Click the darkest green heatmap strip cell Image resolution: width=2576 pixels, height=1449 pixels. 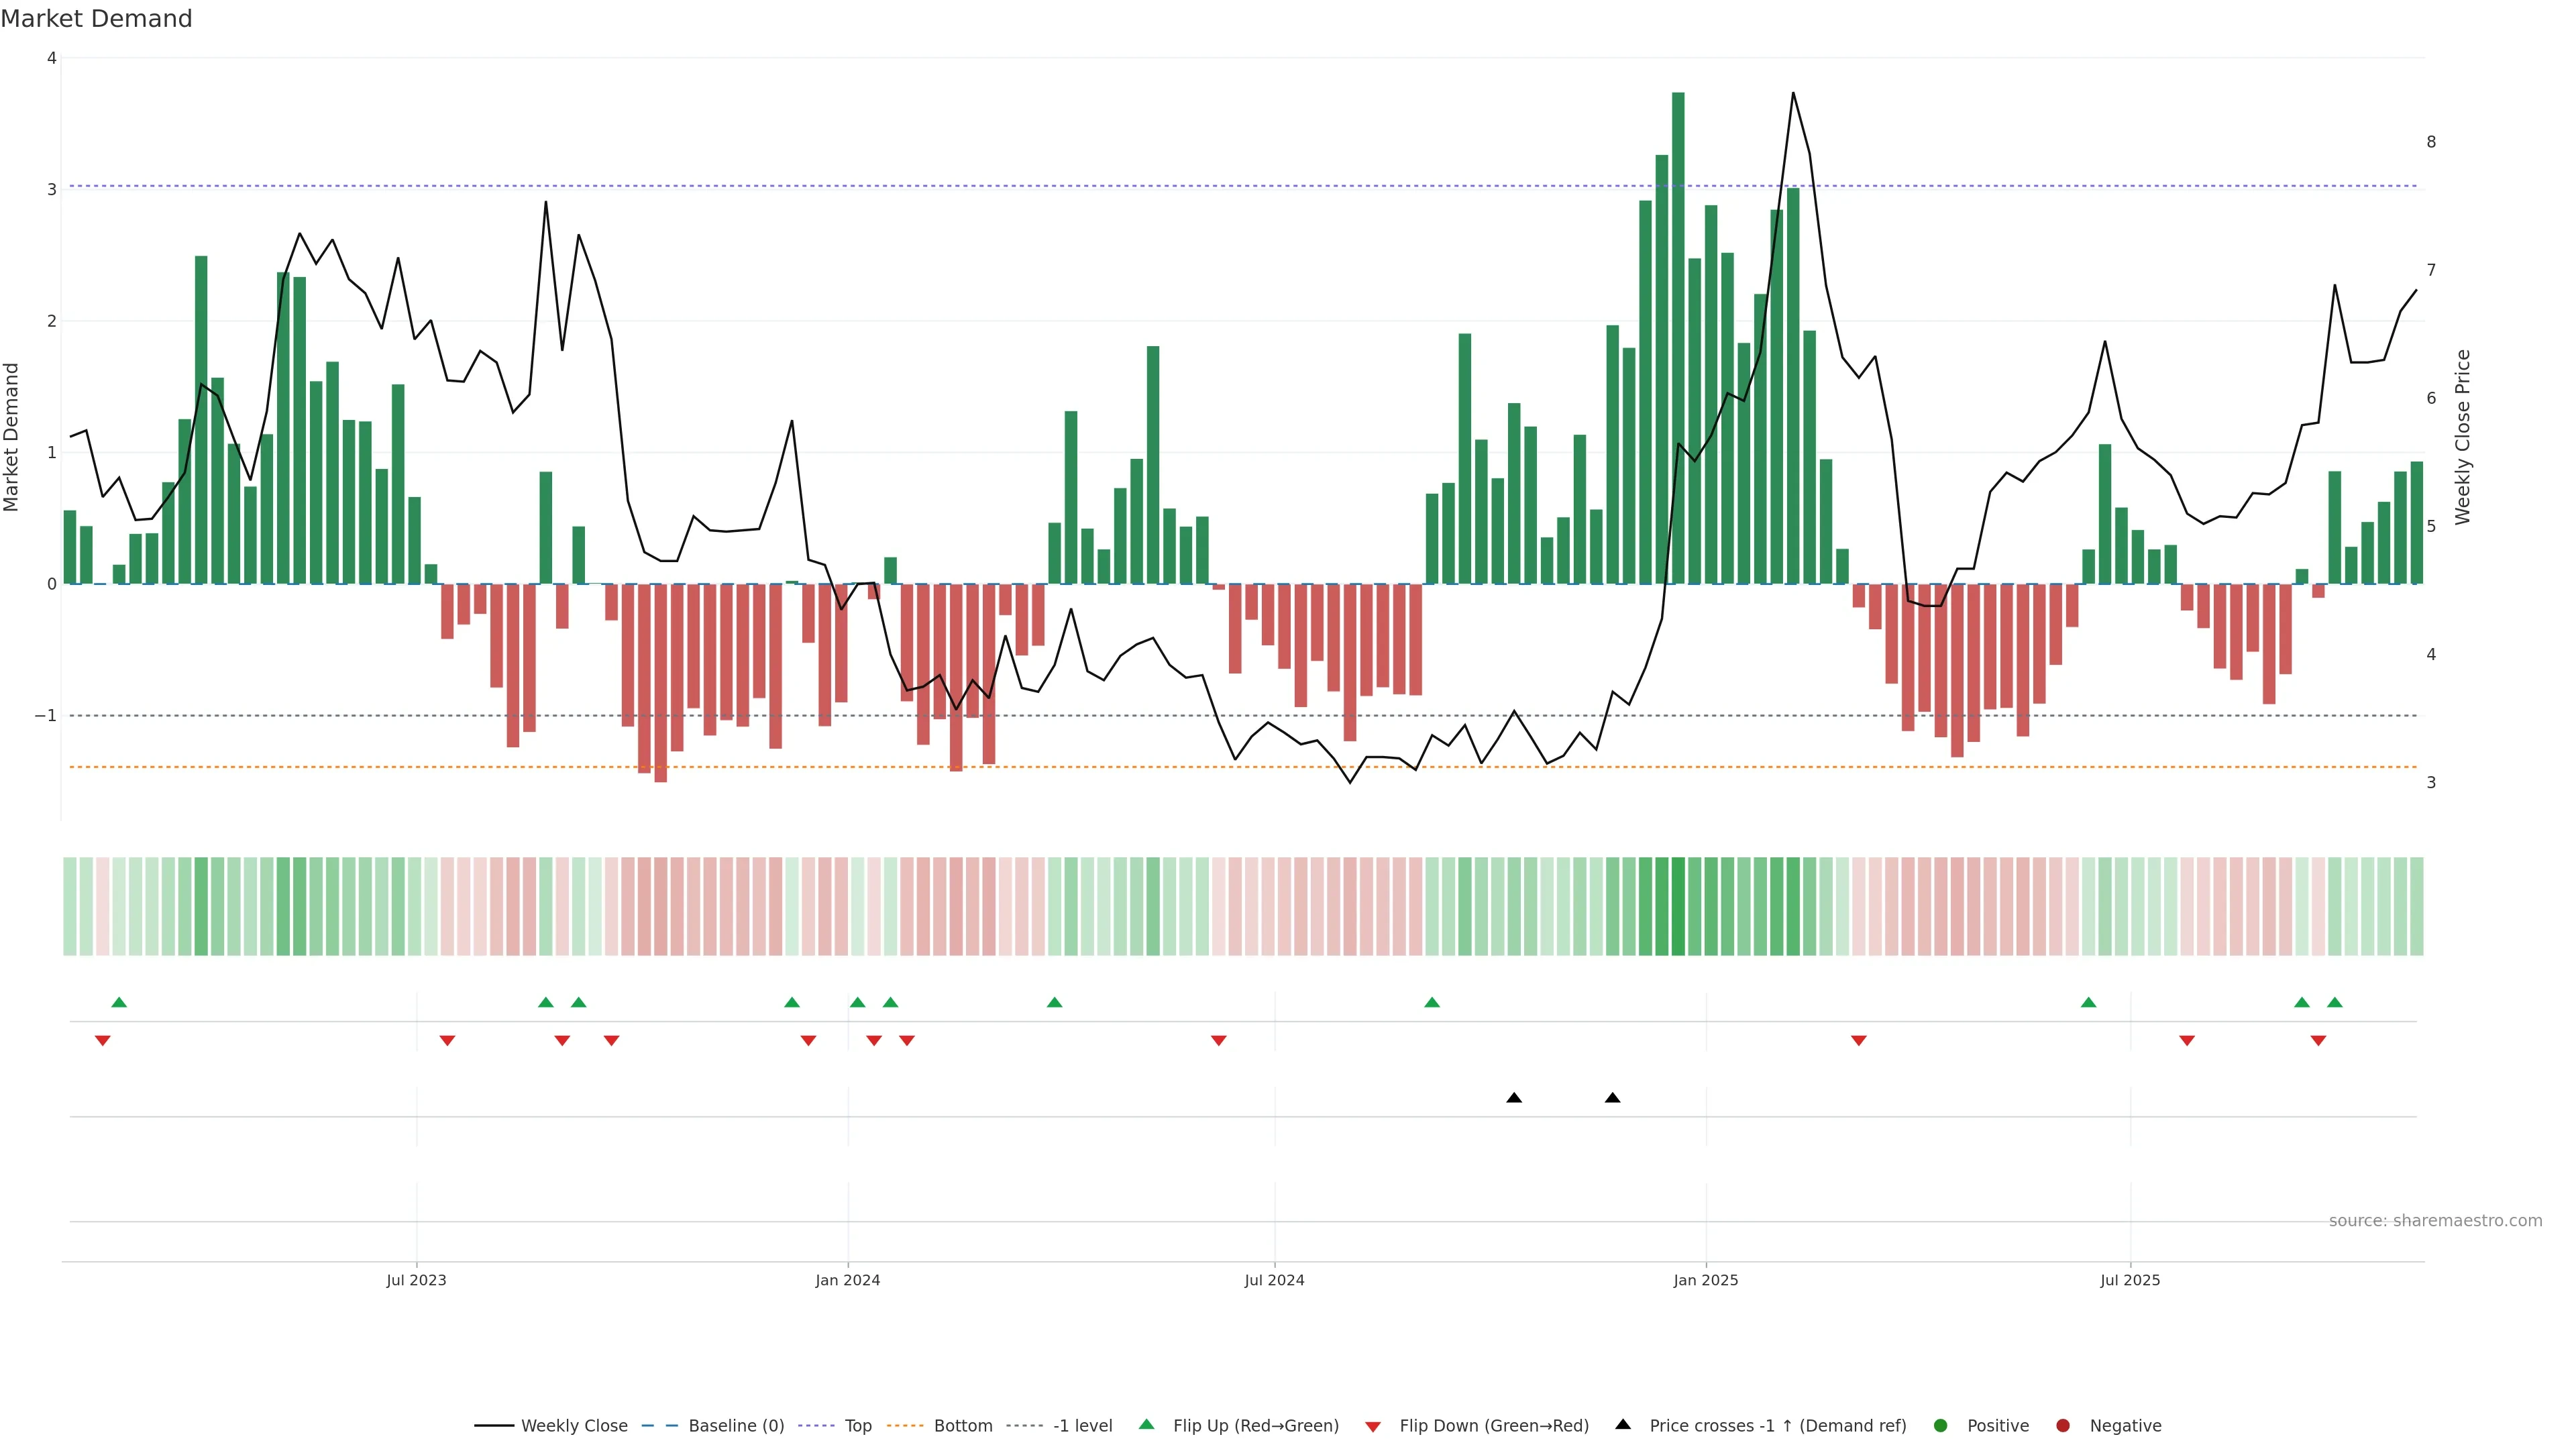(x=1678, y=906)
